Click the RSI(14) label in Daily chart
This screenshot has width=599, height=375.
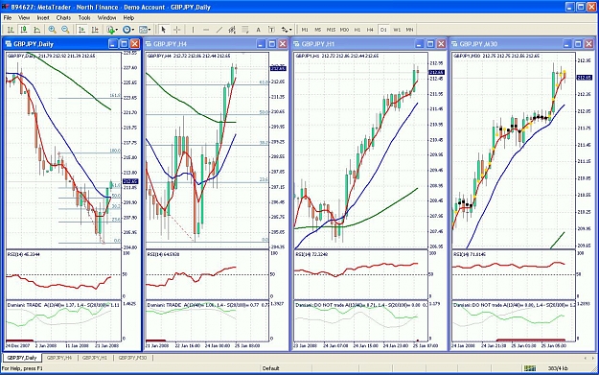24,254
